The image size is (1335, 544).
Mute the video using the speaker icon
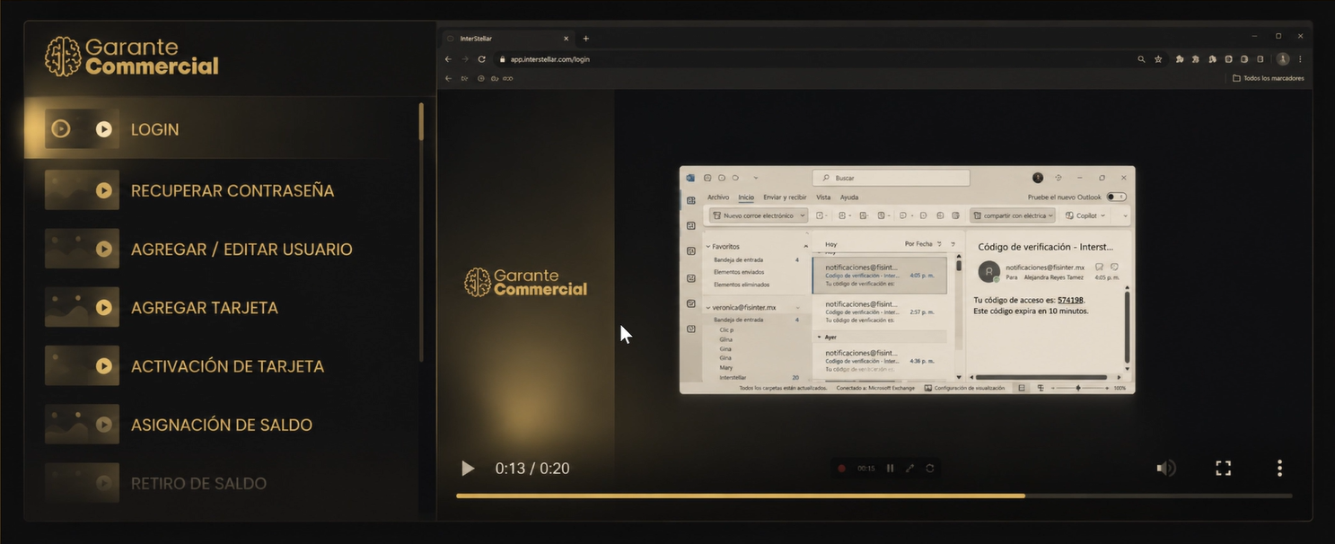pyautogui.click(x=1166, y=468)
